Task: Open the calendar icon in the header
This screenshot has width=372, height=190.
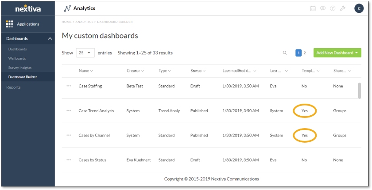Action: [313, 8]
